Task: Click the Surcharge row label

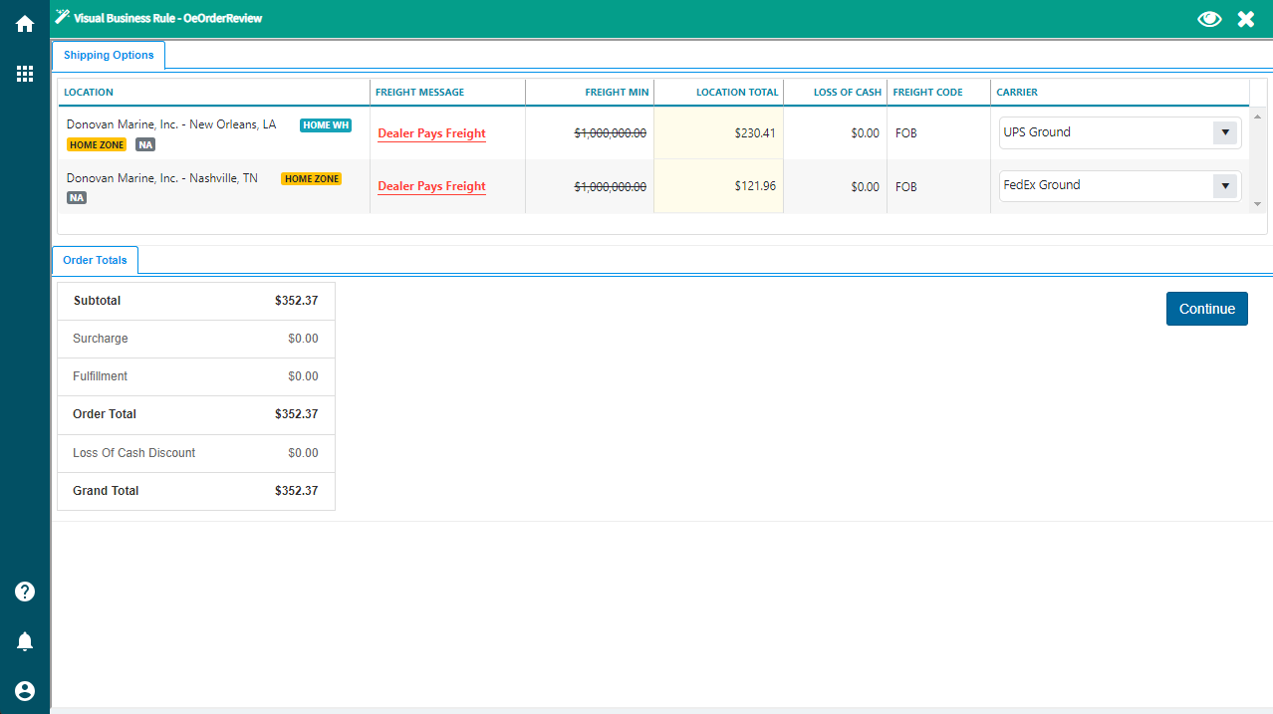Action: tap(101, 339)
